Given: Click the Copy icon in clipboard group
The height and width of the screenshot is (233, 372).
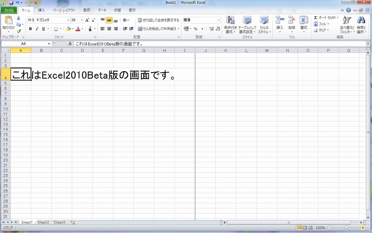Looking at the screenshot, I should coord(19,25).
